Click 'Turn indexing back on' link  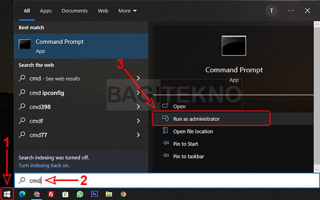click(44, 165)
